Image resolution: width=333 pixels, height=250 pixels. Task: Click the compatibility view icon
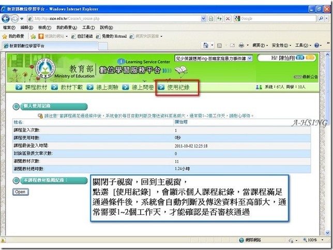(x=211, y=19)
